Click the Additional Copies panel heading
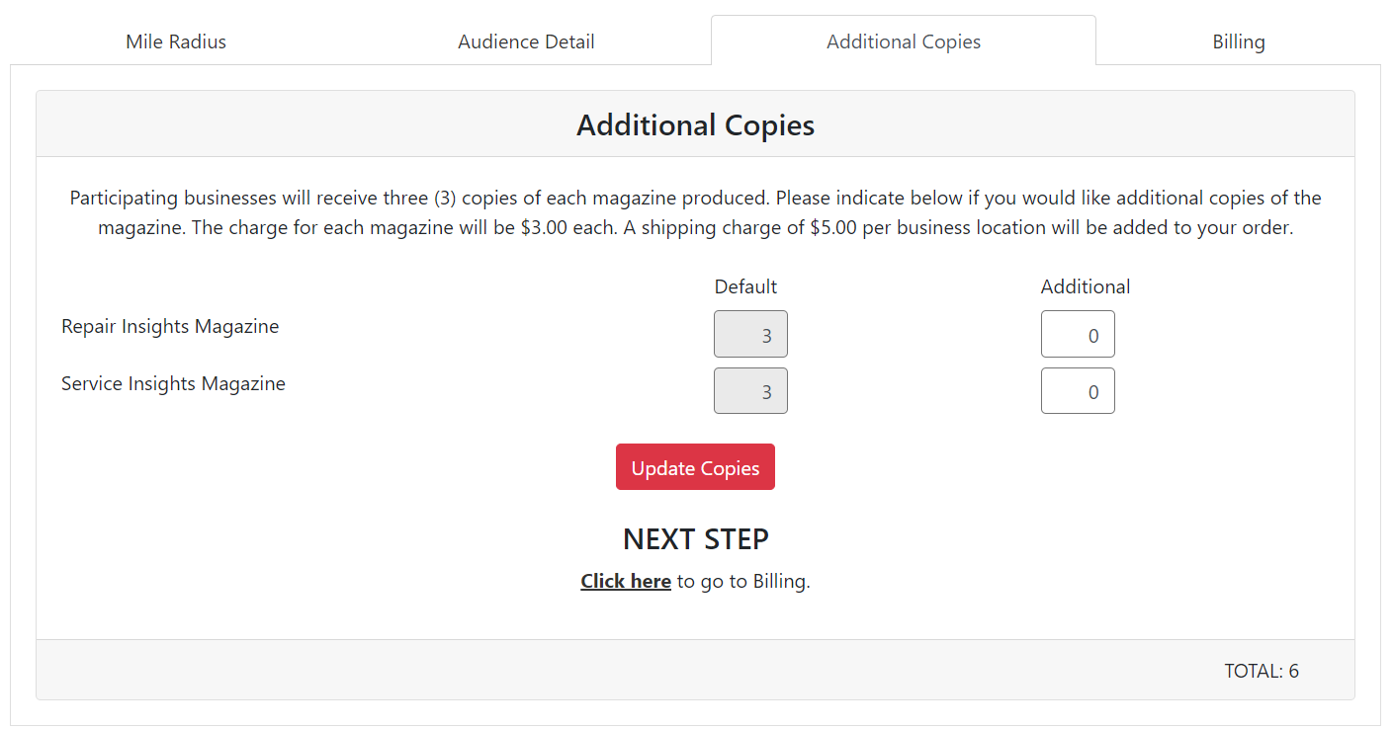This screenshot has height=729, width=1394. [695, 125]
